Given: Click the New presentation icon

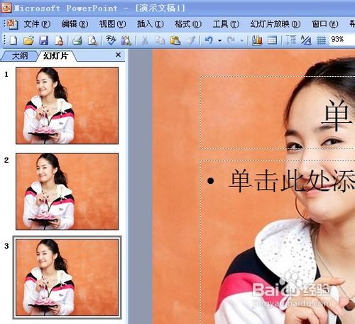Looking at the screenshot, I should 13,40.
